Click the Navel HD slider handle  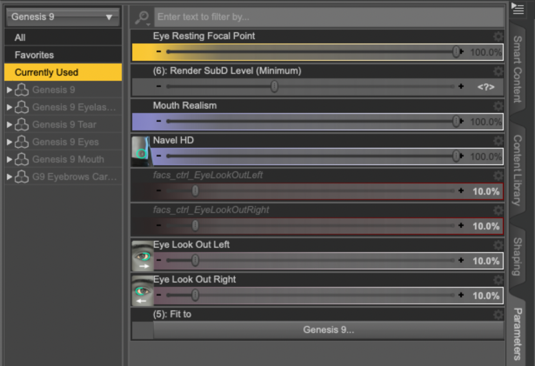click(456, 156)
